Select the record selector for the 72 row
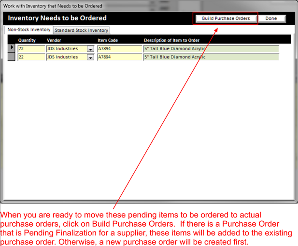The image size is (298, 246). pyautogui.click(x=11, y=48)
